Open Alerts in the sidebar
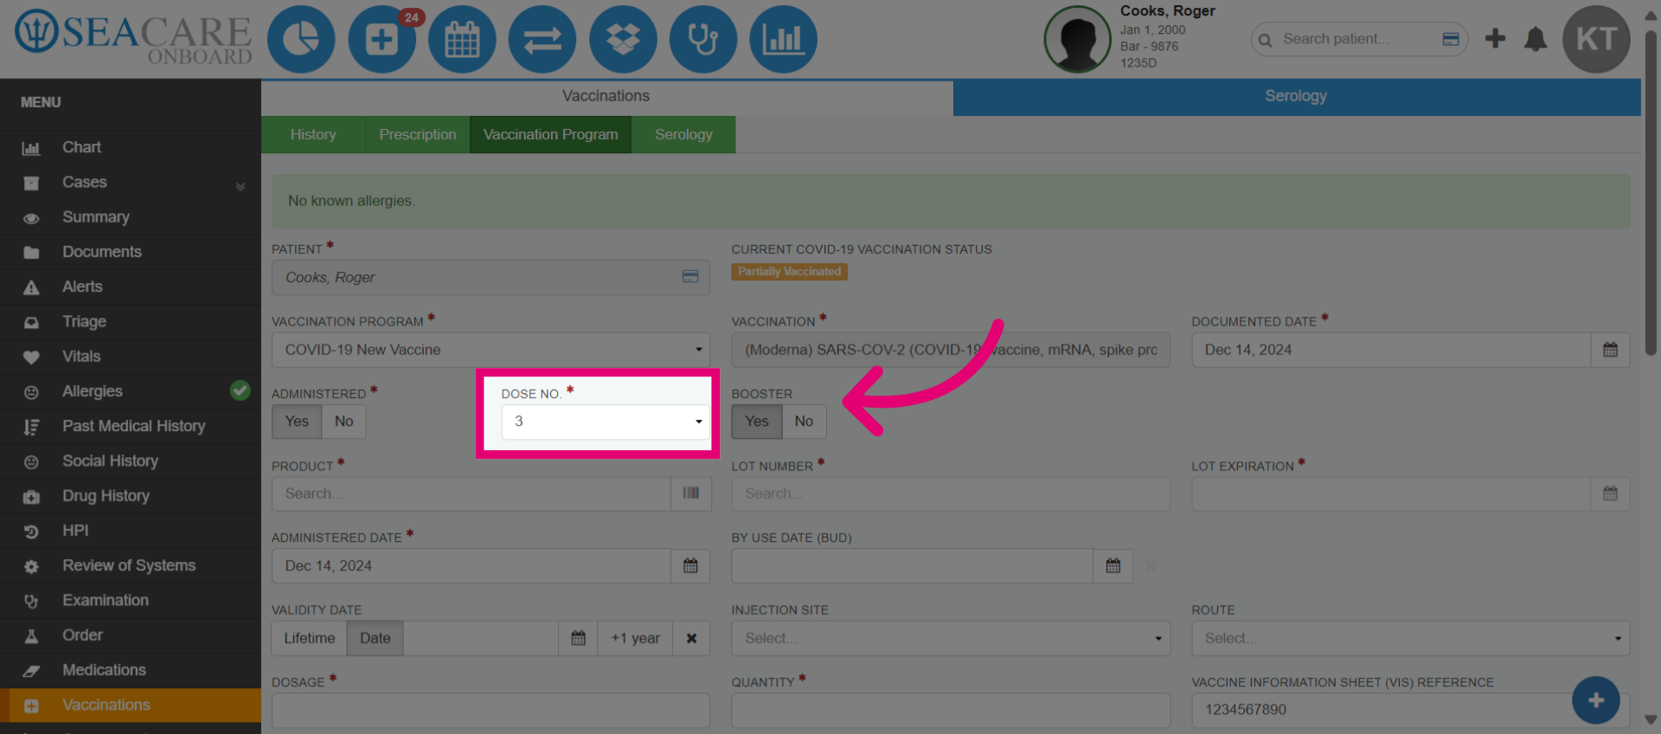The image size is (1661, 734). click(131, 287)
